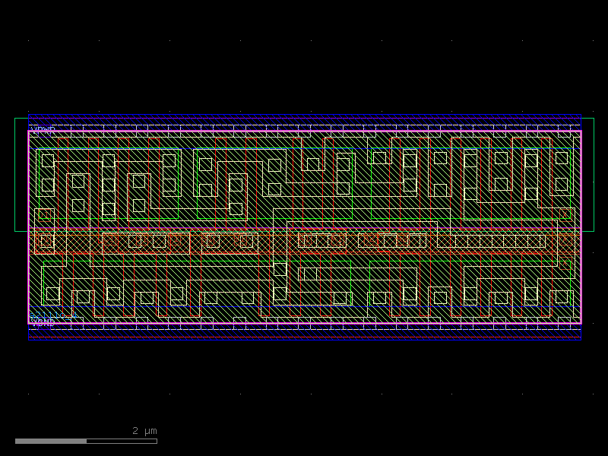Select the bottom magenta VGND rail

[x=304, y=322]
